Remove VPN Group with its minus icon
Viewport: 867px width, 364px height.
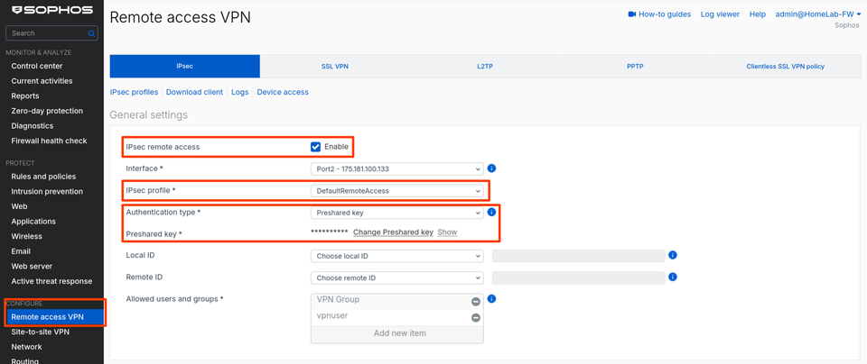476,302
